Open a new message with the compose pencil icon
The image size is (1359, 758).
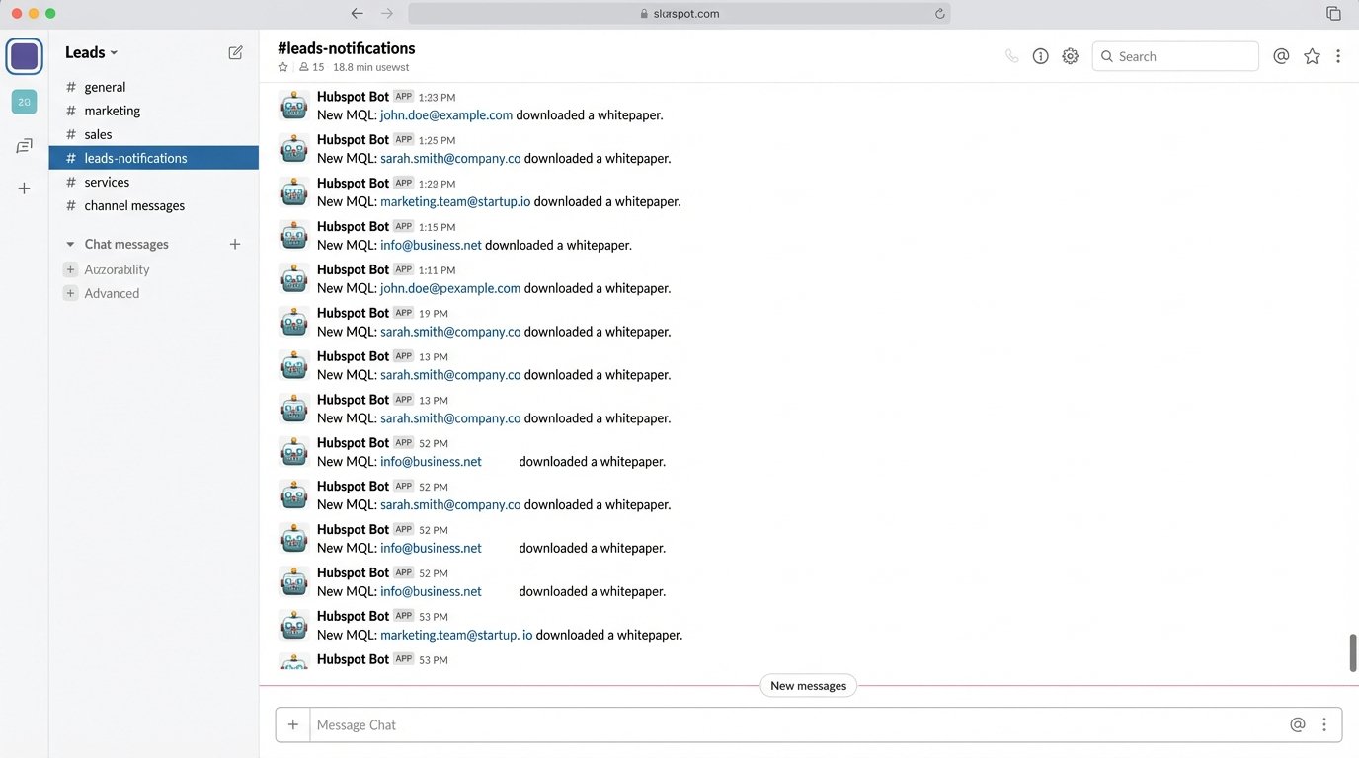(x=235, y=52)
